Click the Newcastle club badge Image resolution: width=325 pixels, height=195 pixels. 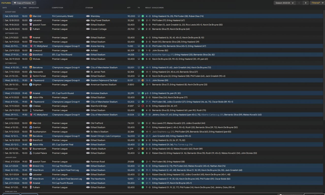[31, 72]
